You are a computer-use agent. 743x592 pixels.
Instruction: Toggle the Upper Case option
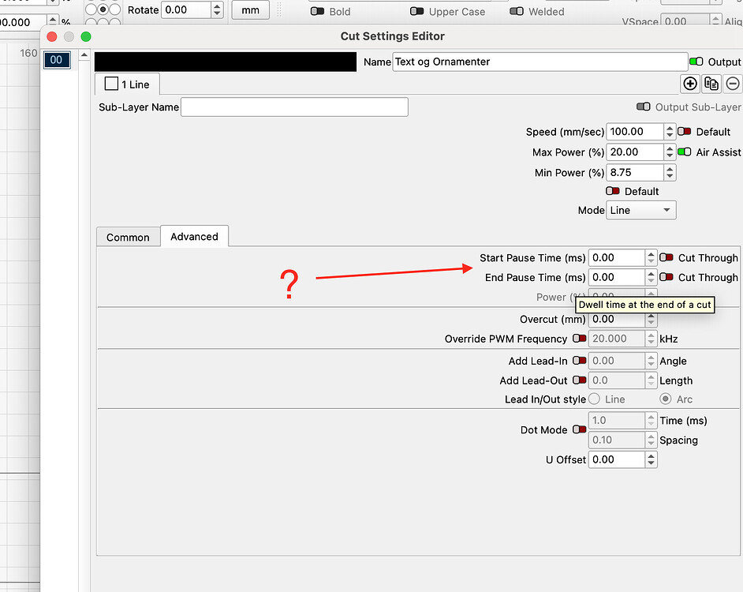(x=417, y=11)
